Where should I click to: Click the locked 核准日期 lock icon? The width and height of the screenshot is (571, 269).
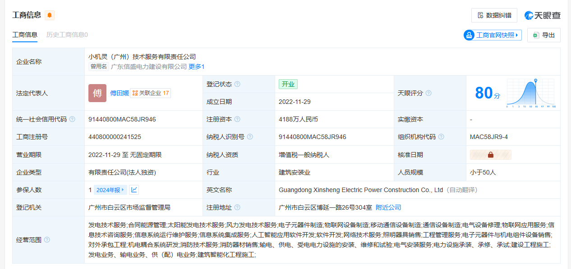pyautogui.click(x=491, y=155)
